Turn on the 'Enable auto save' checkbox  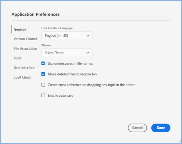click(43, 95)
